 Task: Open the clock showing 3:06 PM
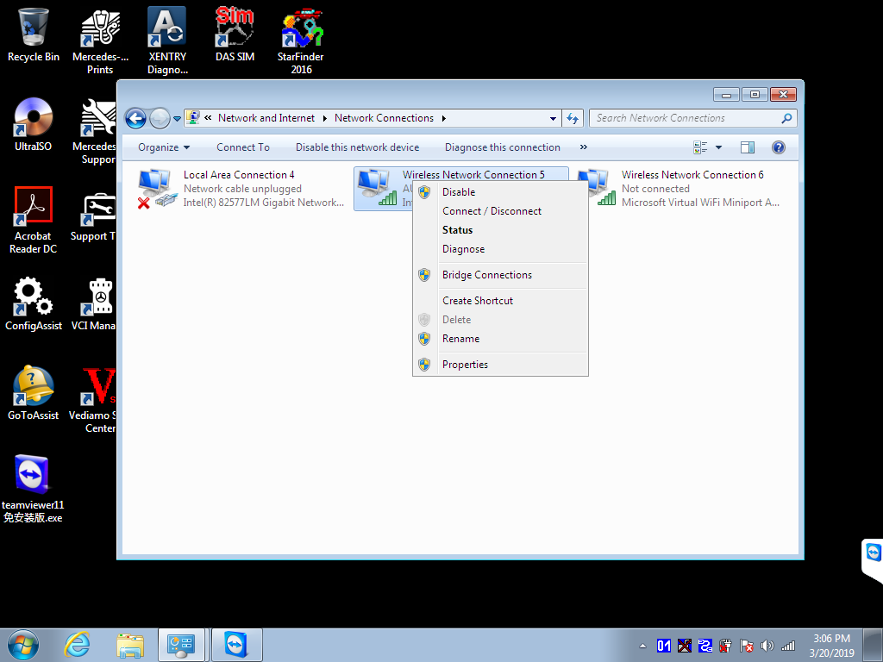[832, 646]
